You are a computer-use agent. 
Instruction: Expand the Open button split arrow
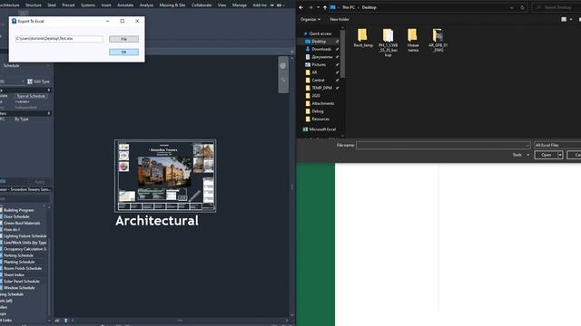(560, 155)
